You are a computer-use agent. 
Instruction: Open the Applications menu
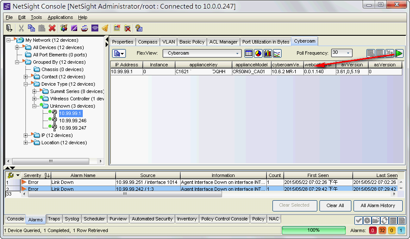coord(60,17)
